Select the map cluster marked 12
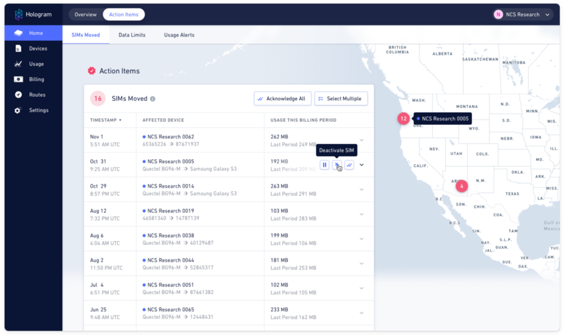 404,119
